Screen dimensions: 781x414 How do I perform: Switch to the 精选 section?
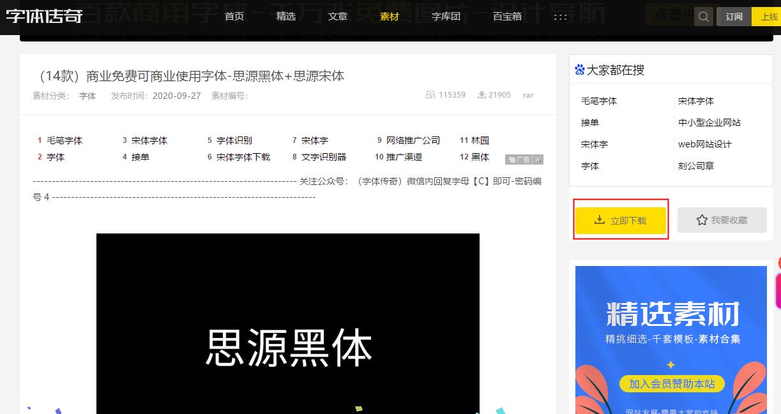[285, 17]
